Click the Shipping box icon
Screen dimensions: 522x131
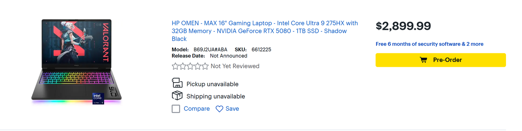[x=177, y=96]
